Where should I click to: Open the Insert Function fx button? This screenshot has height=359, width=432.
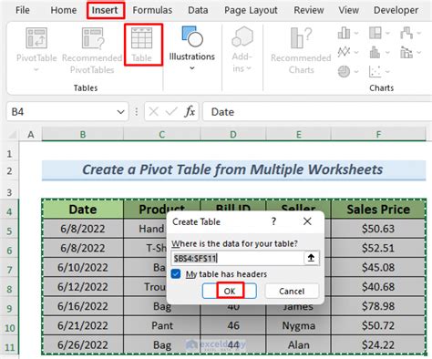click(x=190, y=112)
